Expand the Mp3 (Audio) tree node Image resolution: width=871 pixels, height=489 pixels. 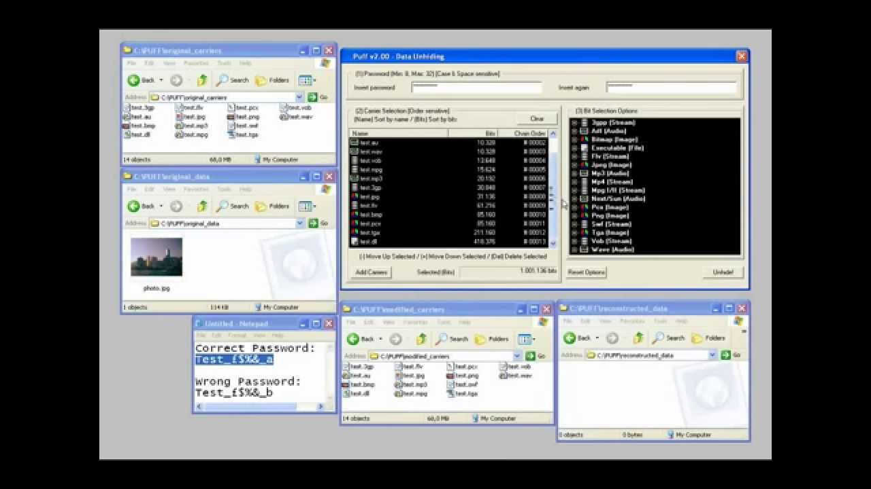(574, 173)
